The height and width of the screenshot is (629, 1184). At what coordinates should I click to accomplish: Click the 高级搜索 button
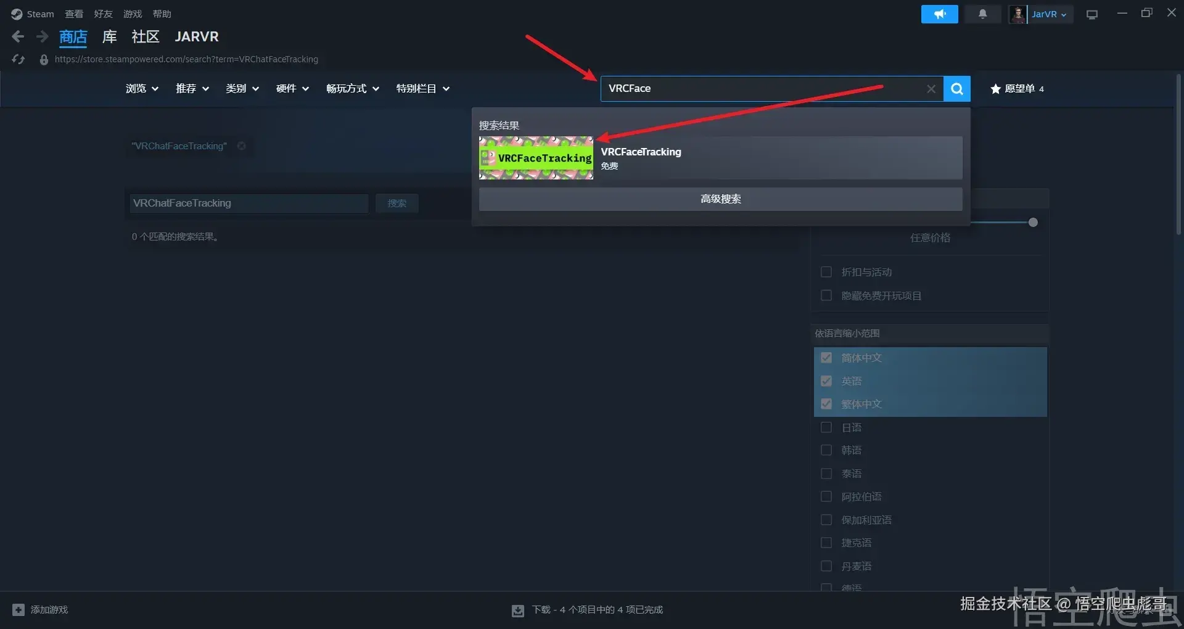pos(720,199)
